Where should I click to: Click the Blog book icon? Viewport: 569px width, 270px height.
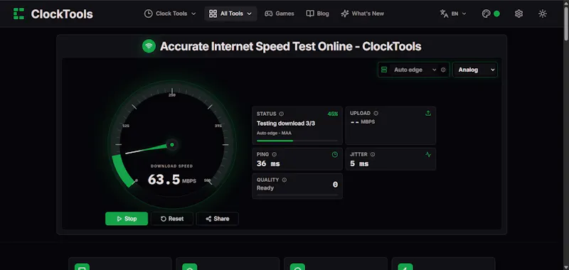click(x=310, y=13)
